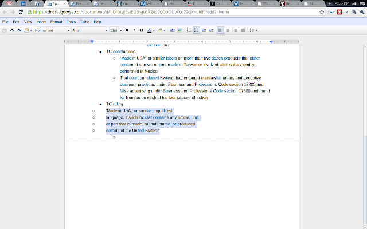Click the clock showing 4:55 PM
Image resolution: width=367 pixels, height=229 pixels.
(342, 3)
